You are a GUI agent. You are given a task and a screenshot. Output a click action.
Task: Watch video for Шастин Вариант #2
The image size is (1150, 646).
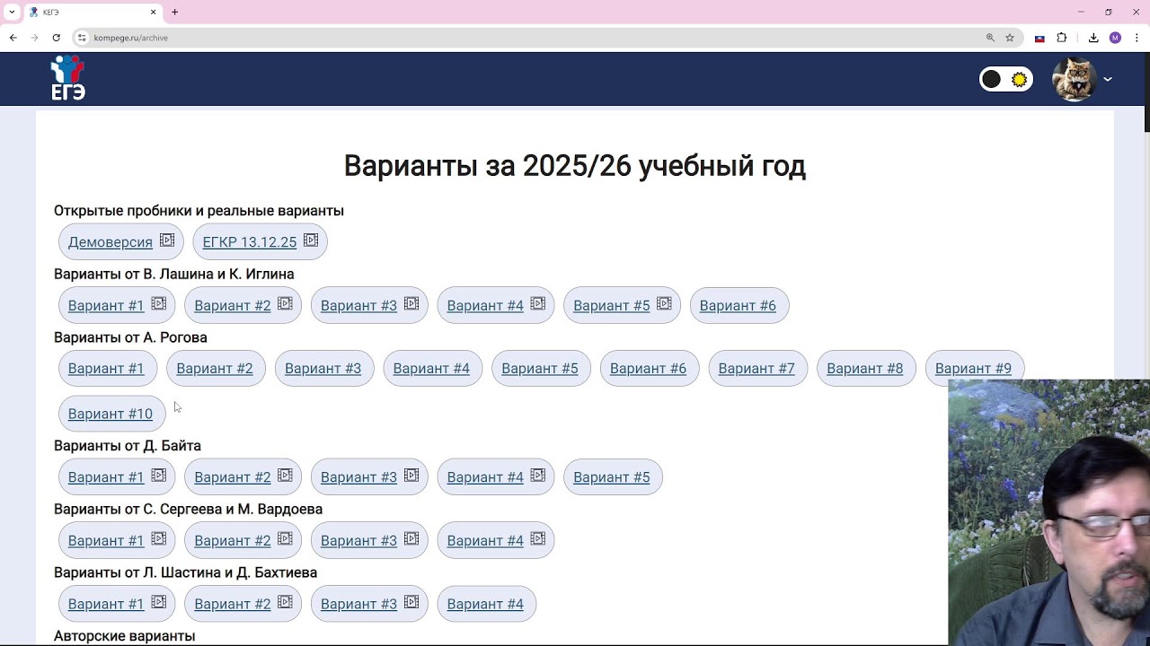(x=285, y=603)
